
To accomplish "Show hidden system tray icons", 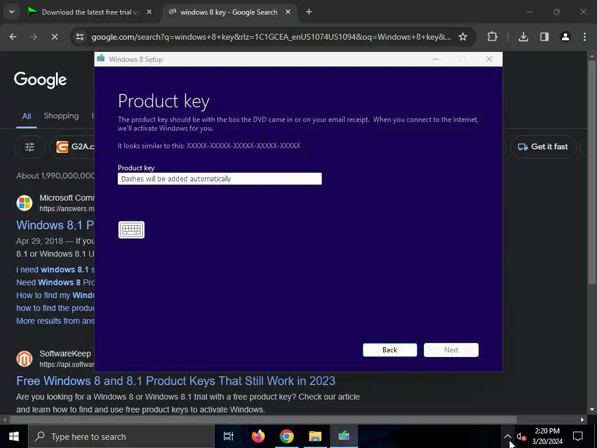I will click(x=508, y=436).
